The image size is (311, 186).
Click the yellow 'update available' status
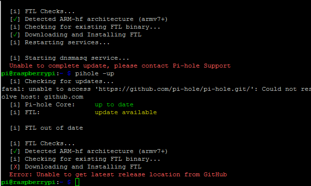pyautogui.click(x=126, y=113)
